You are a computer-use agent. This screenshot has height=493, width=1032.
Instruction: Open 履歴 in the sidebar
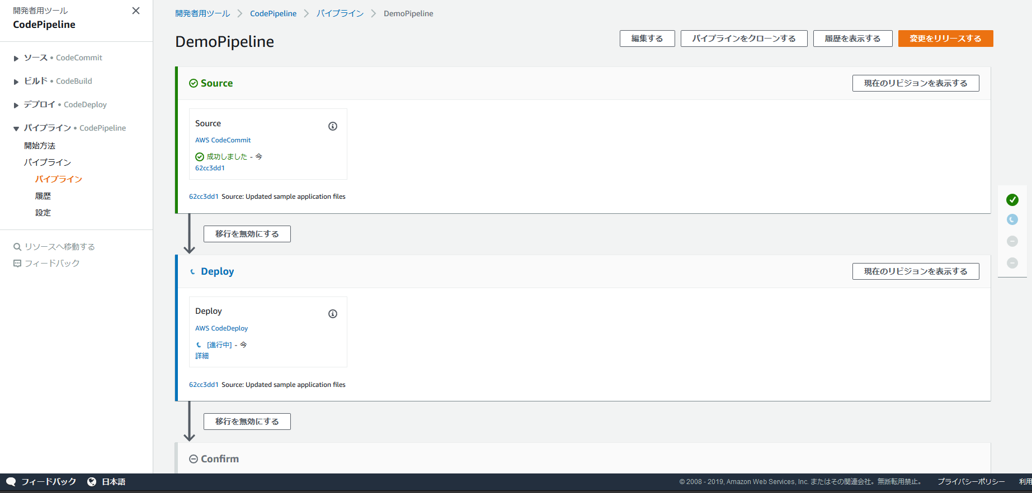(x=43, y=196)
